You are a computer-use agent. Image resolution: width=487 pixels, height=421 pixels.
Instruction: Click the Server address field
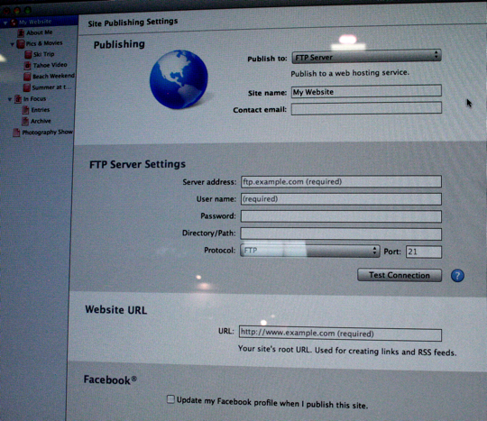tap(341, 181)
